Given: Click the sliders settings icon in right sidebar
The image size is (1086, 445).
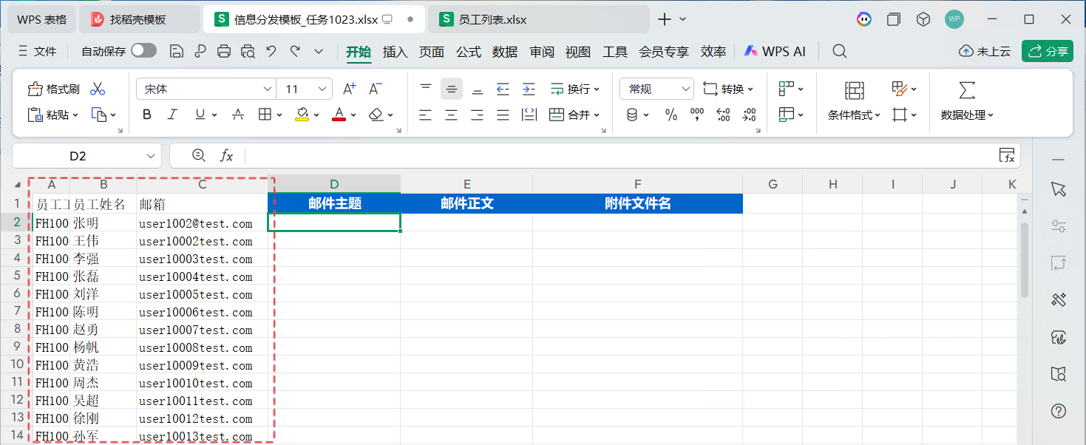Looking at the screenshot, I should 1059,225.
